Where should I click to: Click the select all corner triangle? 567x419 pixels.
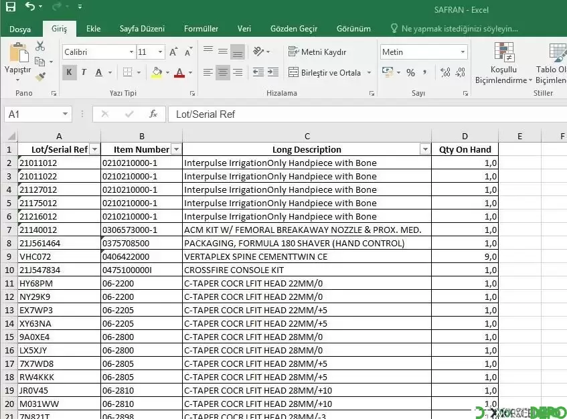pyautogui.click(x=11, y=137)
